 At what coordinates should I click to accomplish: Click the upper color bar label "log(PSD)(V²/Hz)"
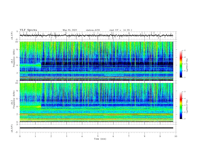(187, 65)
